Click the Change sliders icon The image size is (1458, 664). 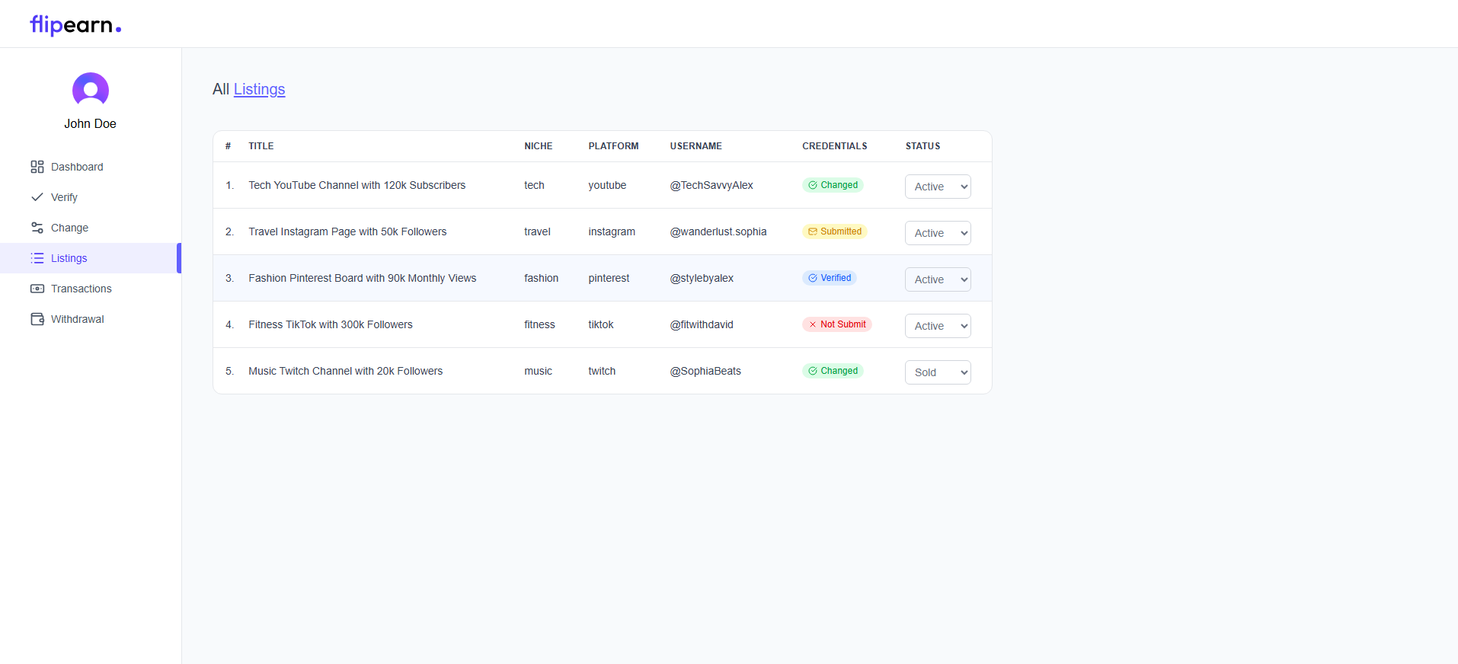[x=37, y=228]
